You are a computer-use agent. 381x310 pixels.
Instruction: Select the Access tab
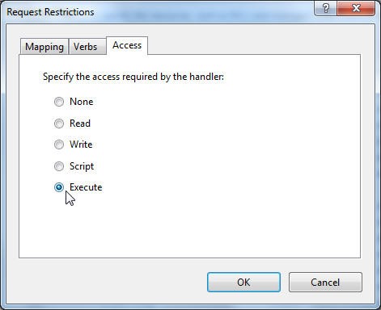pos(127,45)
